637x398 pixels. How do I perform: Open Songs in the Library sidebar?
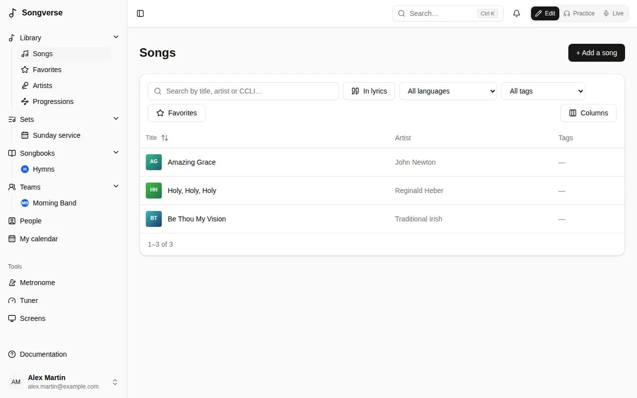[x=65, y=54]
